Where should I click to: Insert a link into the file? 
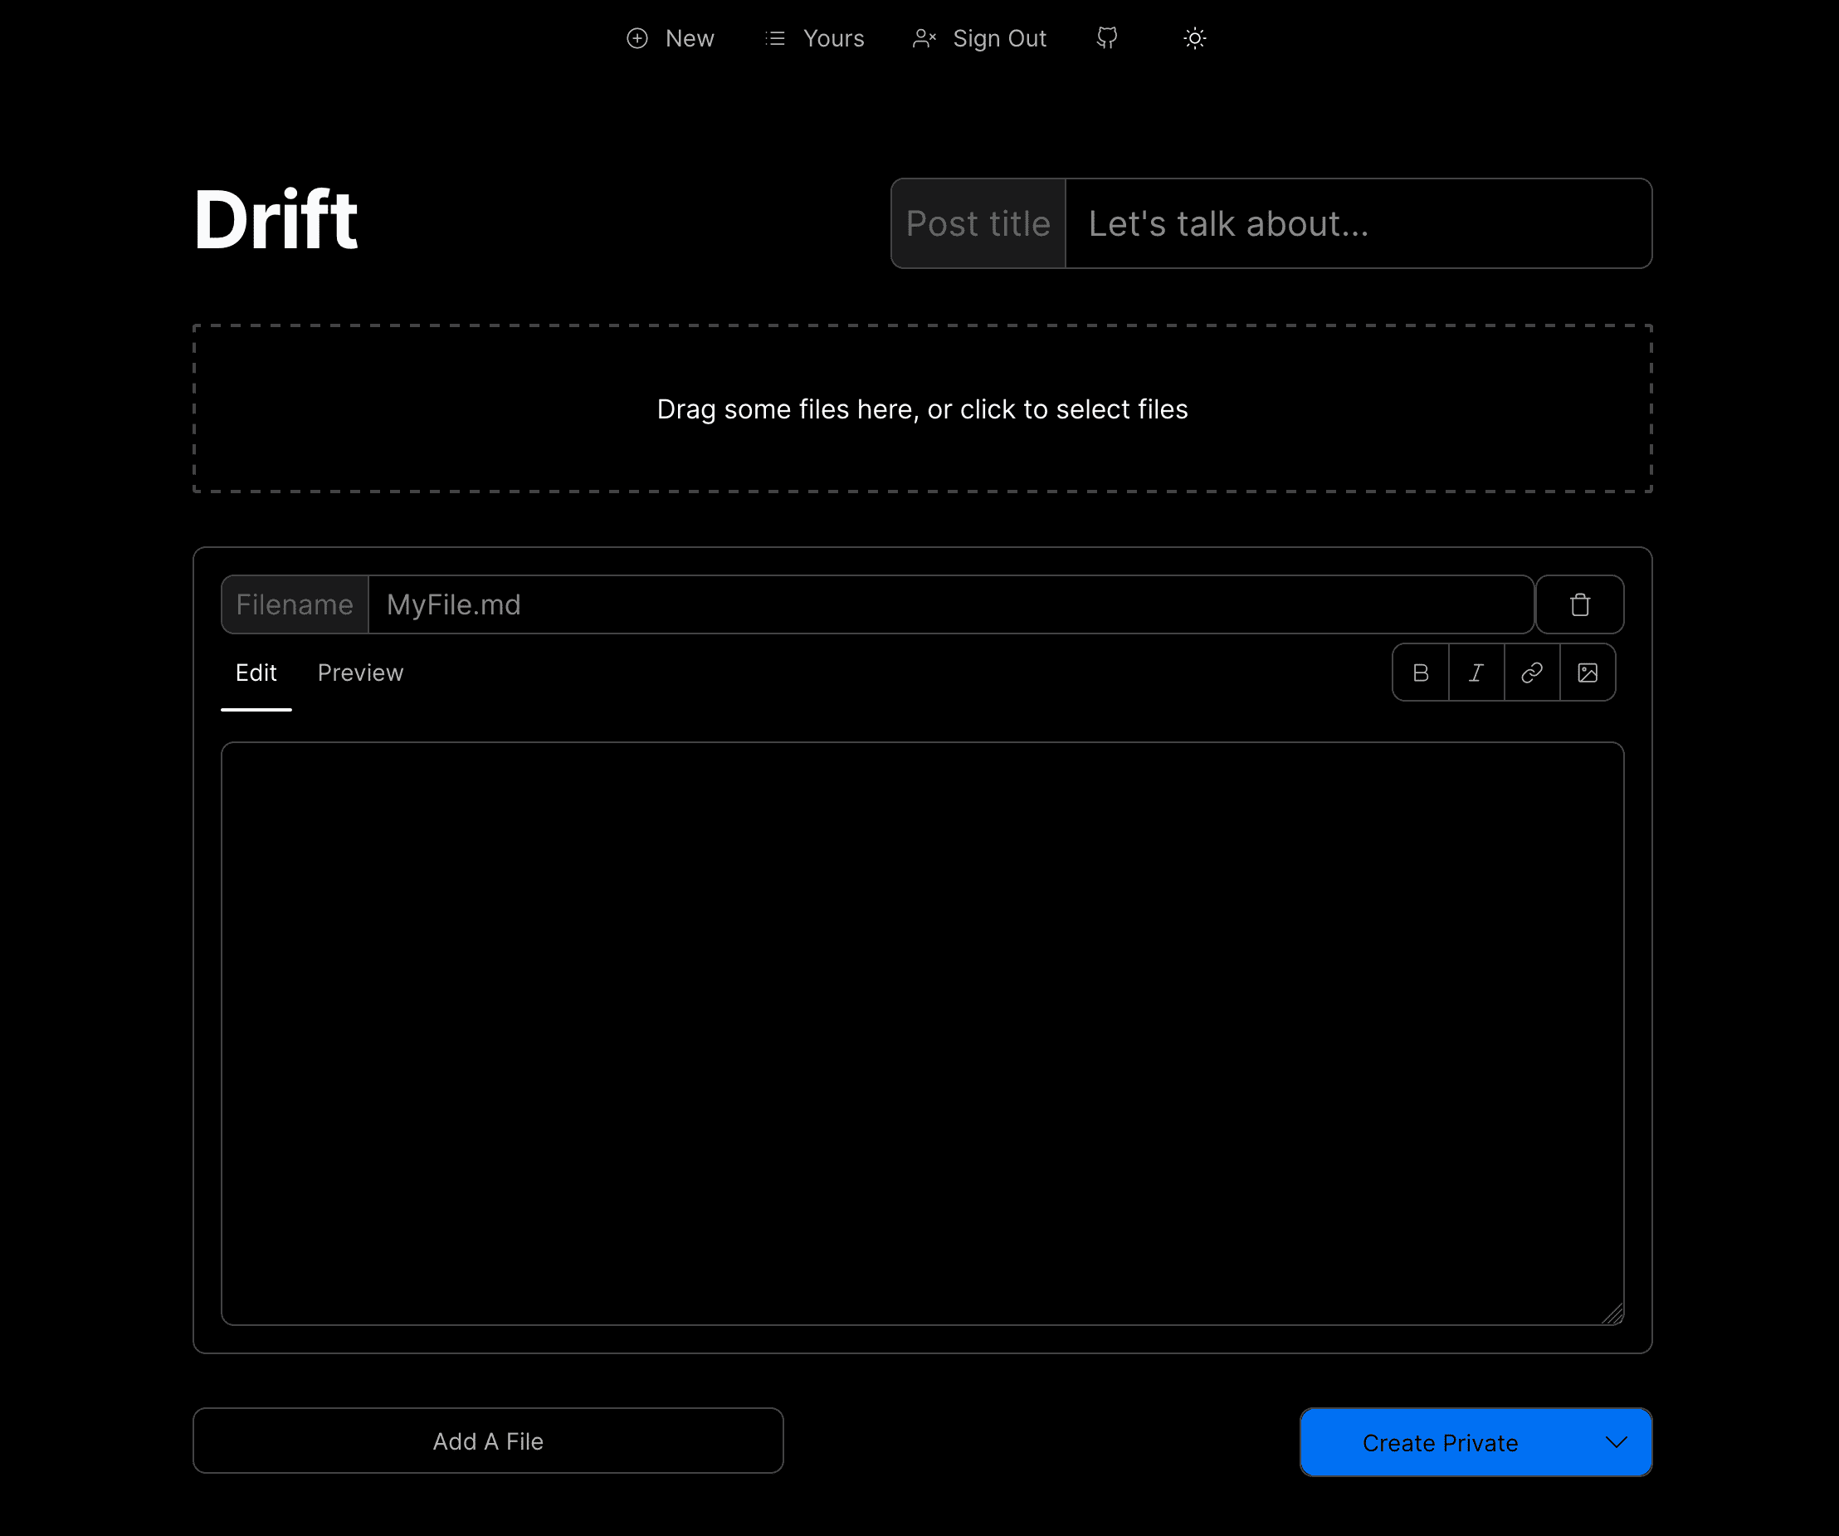1532,673
